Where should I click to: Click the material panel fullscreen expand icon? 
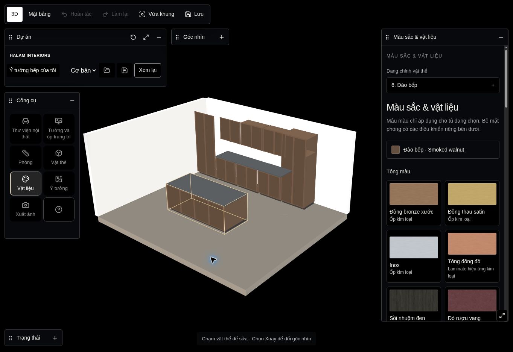pos(502,316)
